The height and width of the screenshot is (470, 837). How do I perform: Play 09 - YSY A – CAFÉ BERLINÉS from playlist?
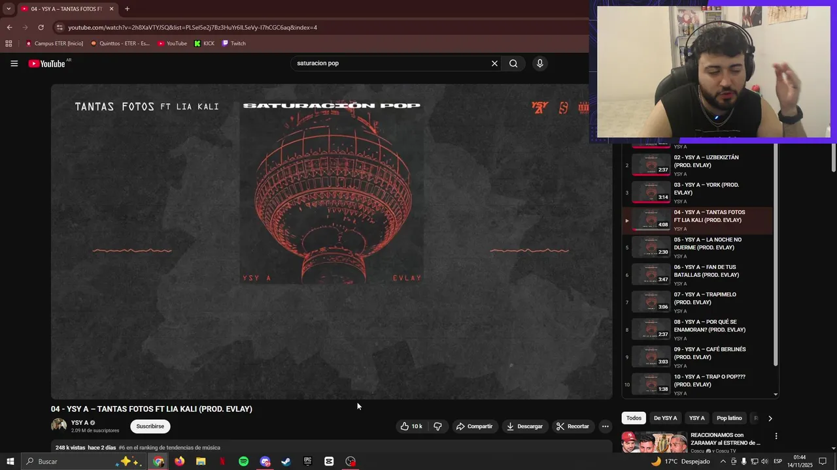(697, 357)
